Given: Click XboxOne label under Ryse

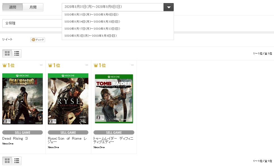Looking at the screenshot, I should (x=54, y=147).
